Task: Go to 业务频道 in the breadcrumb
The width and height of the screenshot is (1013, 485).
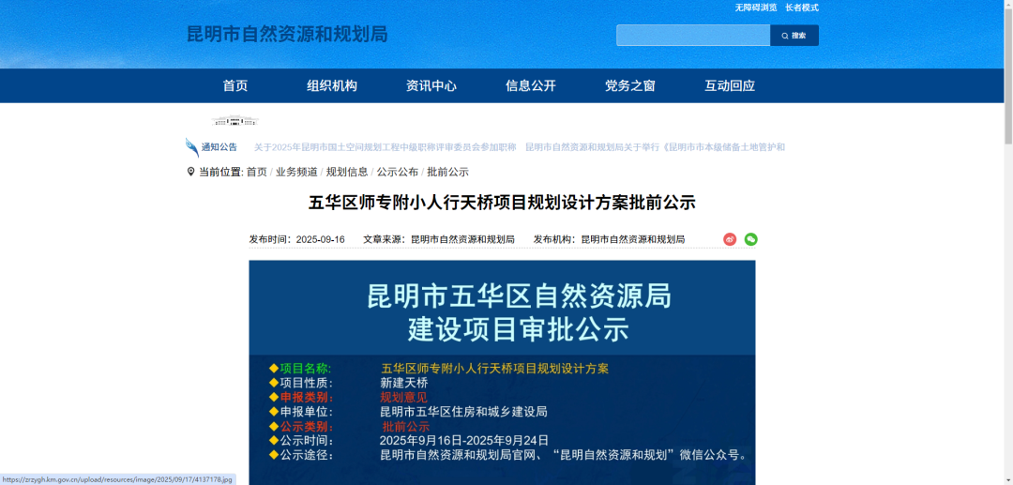Action: (296, 172)
